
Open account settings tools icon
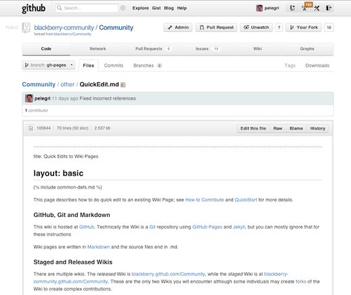pos(316,8)
